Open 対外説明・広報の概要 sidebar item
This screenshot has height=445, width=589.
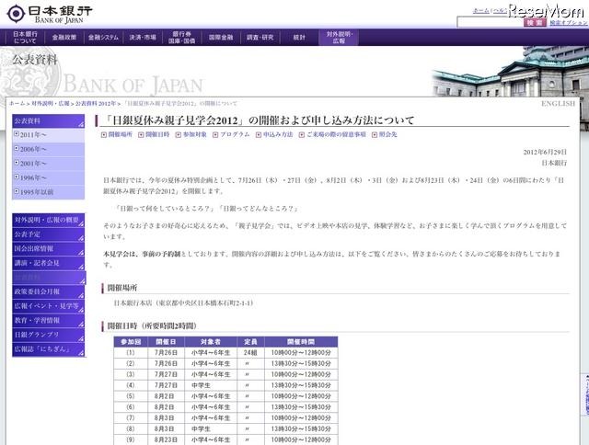[49, 220]
